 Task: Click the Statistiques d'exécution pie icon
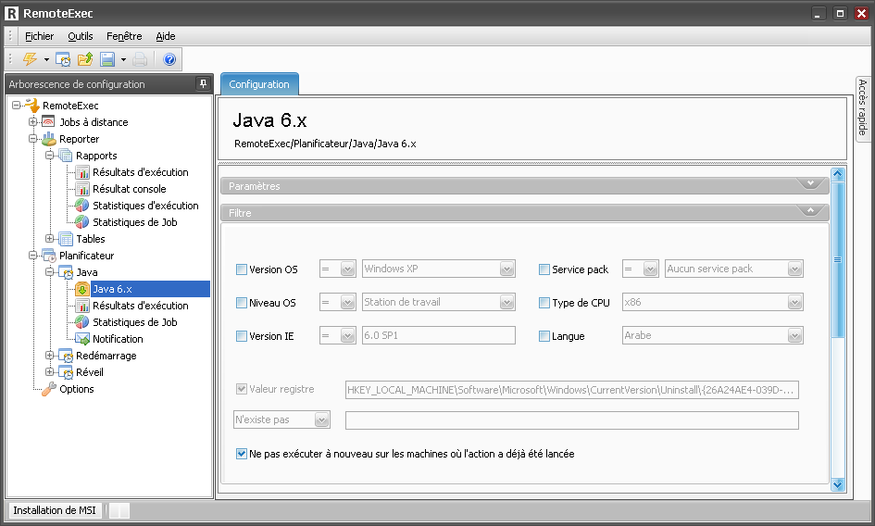[x=82, y=206]
